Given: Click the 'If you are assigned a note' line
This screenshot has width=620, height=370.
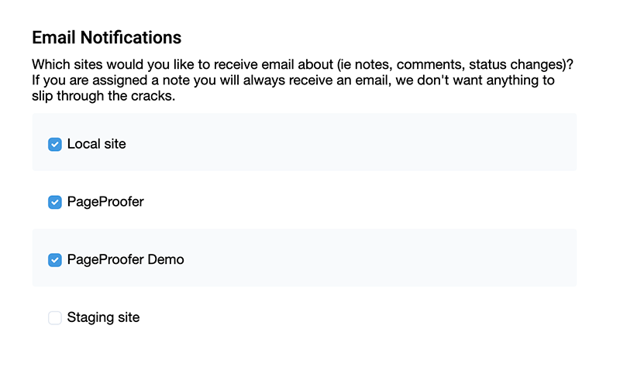Looking at the screenshot, I should tap(293, 81).
